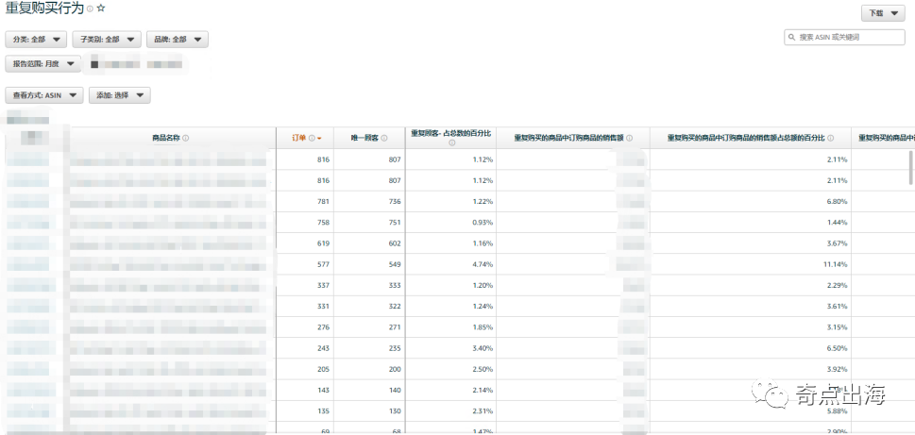Select the sales share cell 2.29%
Viewport: 915px width, 435px height.
point(837,285)
